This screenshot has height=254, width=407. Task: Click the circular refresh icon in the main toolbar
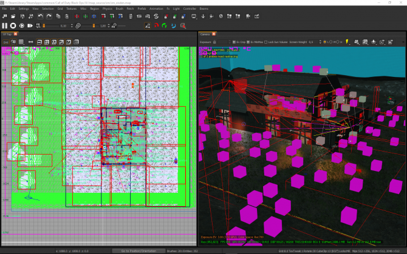click(156, 16)
